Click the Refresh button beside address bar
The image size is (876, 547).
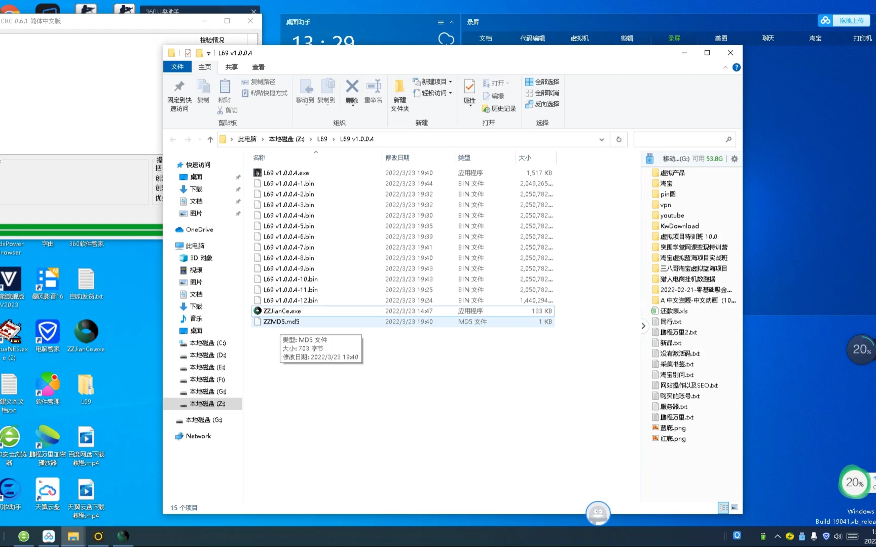point(619,139)
